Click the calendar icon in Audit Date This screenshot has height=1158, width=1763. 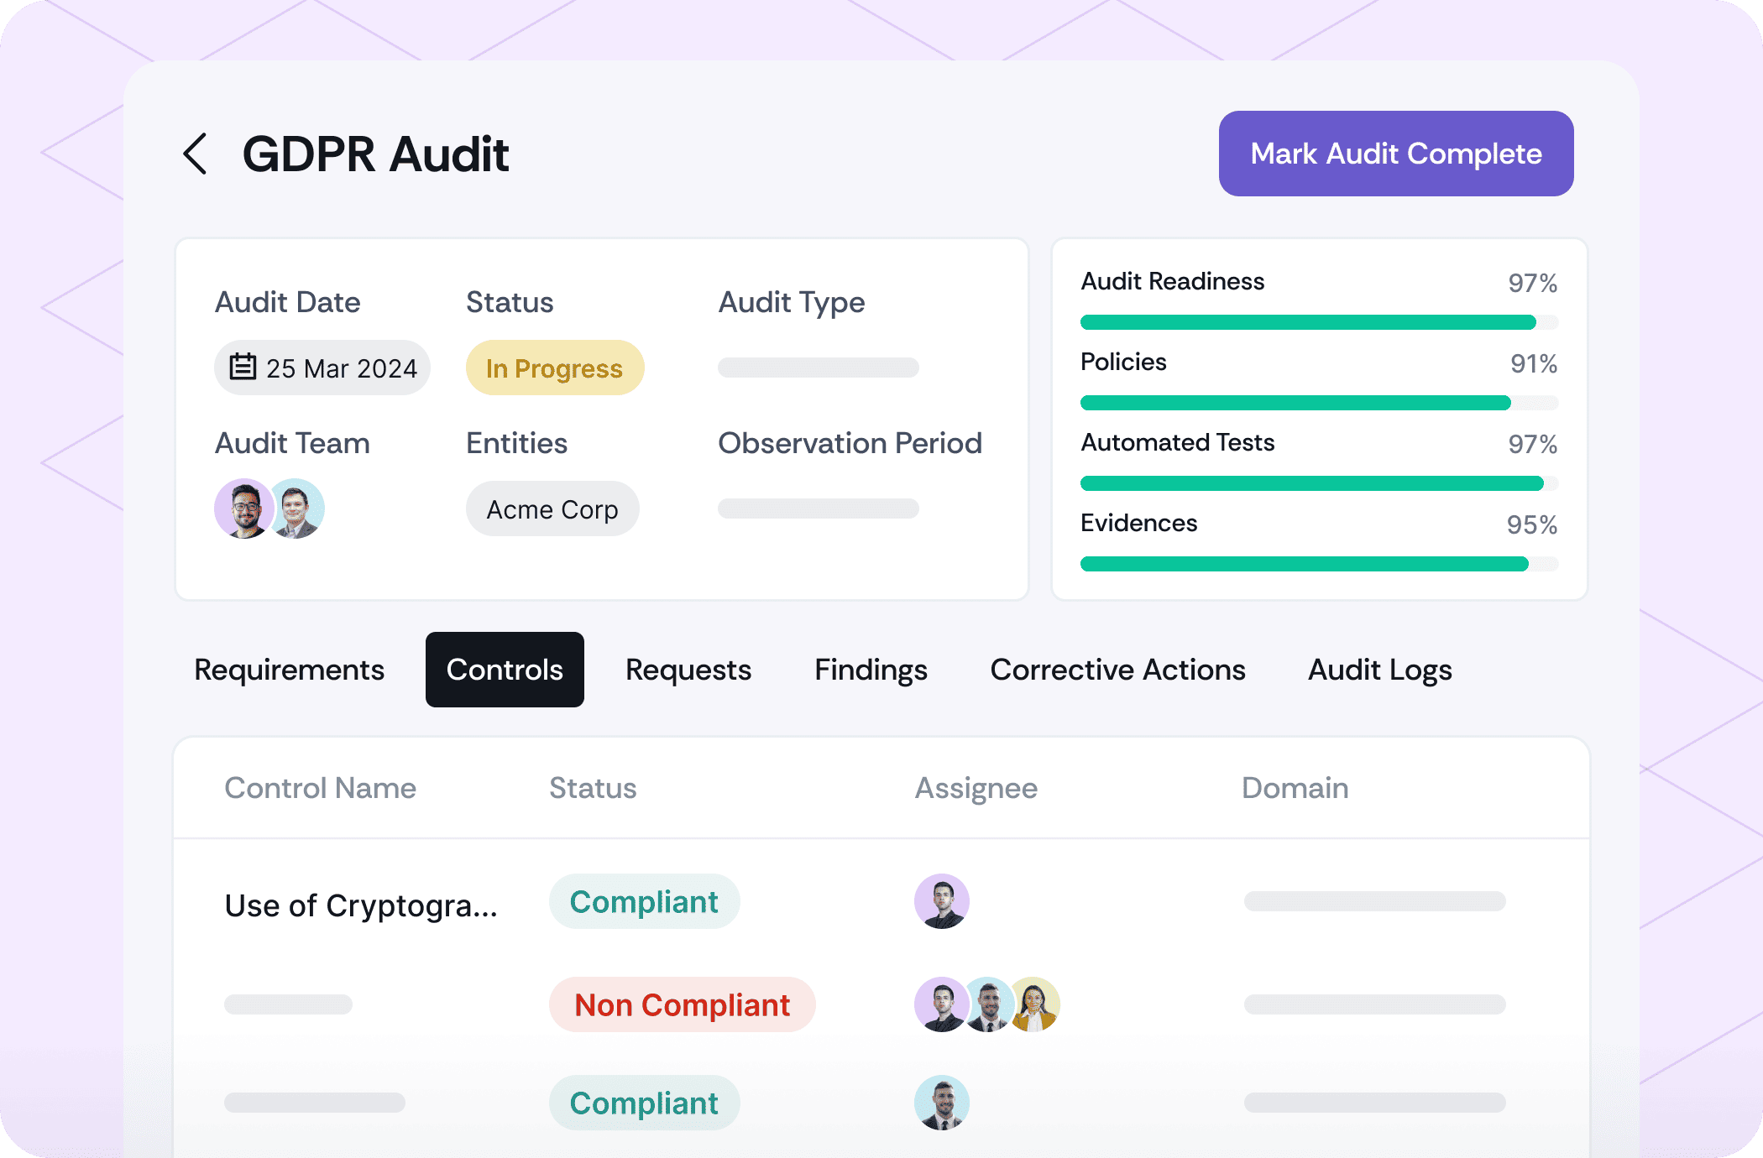(x=243, y=368)
